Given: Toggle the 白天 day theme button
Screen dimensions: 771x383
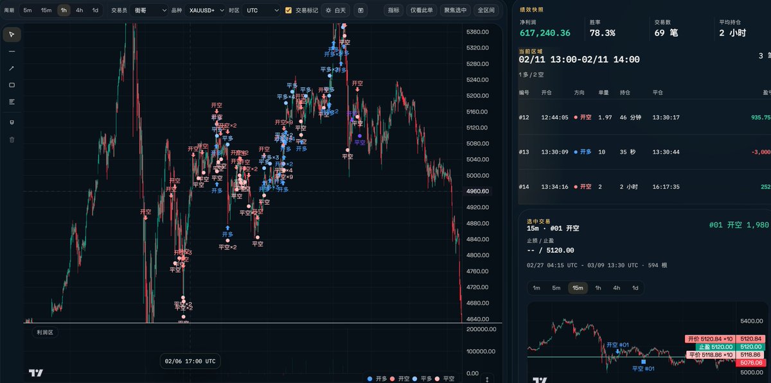Looking at the screenshot, I should pyautogui.click(x=335, y=10).
